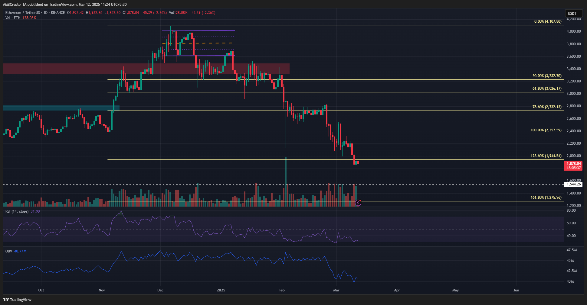Viewport: 587px width, 305px height.
Task: Click the TradingView logo at bottom left
Action: coord(17,300)
